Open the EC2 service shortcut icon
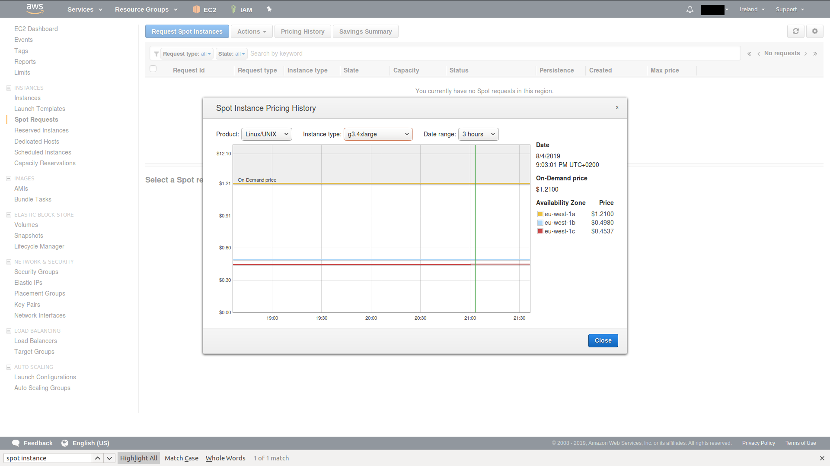 click(x=196, y=9)
